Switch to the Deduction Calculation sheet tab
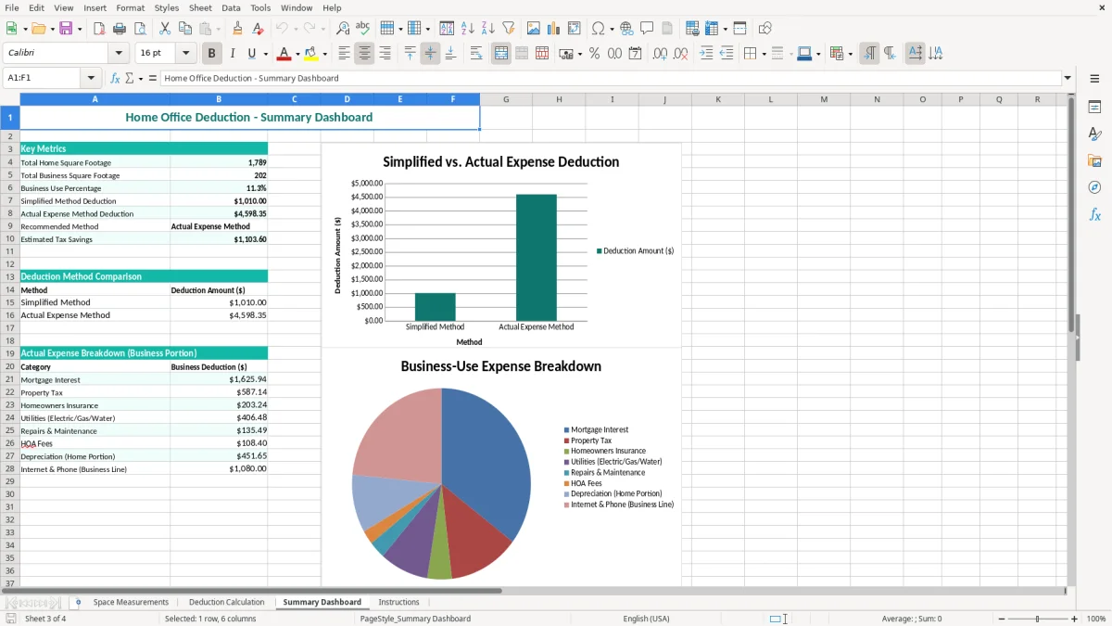The height and width of the screenshot is (626, 1112). 227,602
